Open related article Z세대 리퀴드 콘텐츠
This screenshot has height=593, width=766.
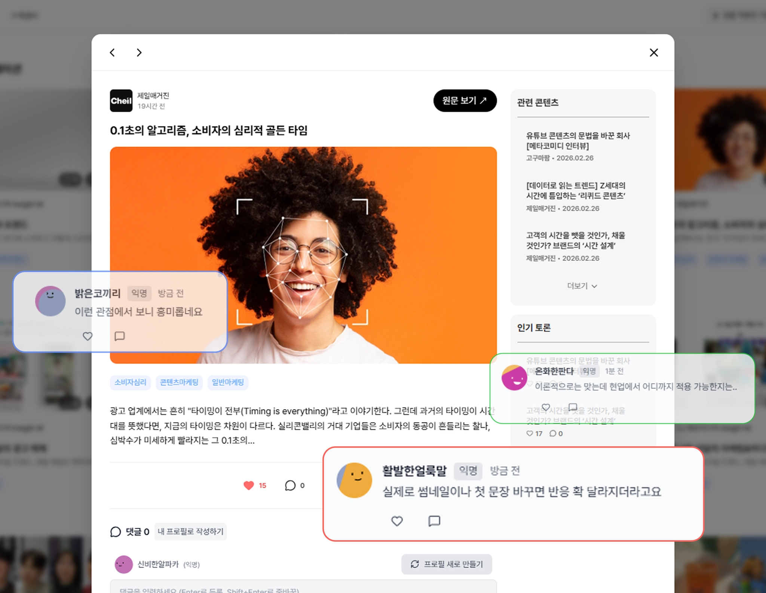click(x=576, y=191)
